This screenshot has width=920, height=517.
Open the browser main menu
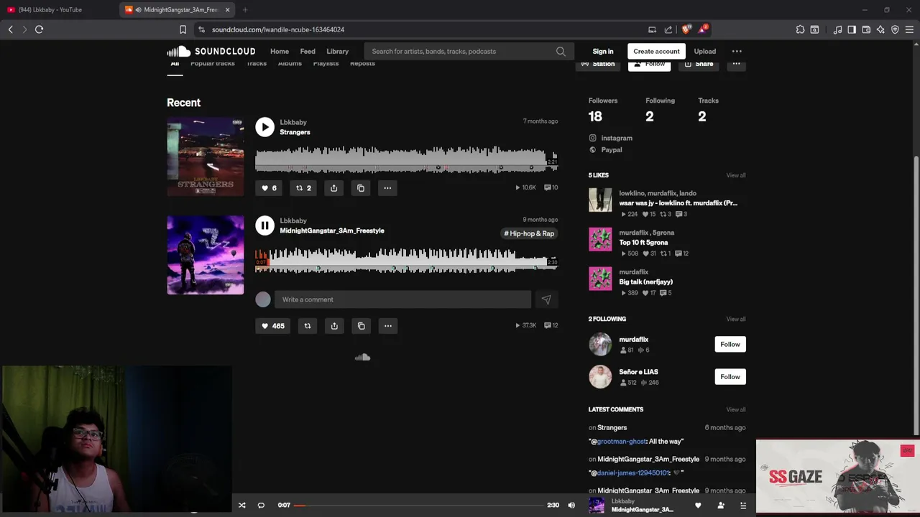pos(909,29)
